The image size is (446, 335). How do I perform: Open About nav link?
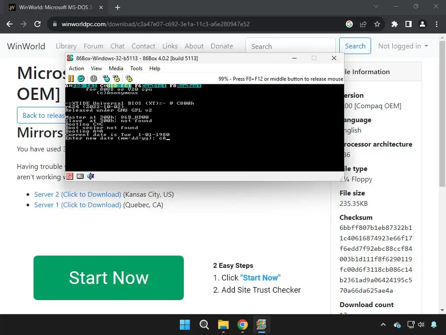pyautogui.click(x=194, y=46)
